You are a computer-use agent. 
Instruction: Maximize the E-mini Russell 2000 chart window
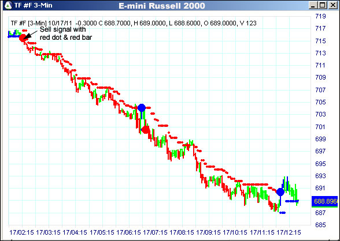pyautogui.click(x=323, y=5)
